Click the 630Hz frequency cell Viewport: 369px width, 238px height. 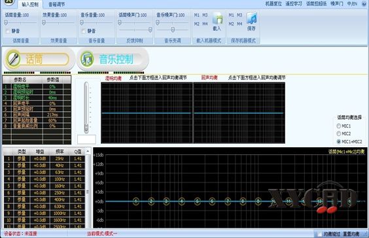pyautogui.click(x=60, y=207)
